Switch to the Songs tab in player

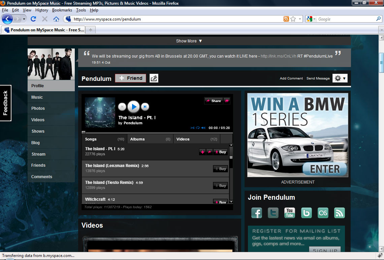[104, 139]
